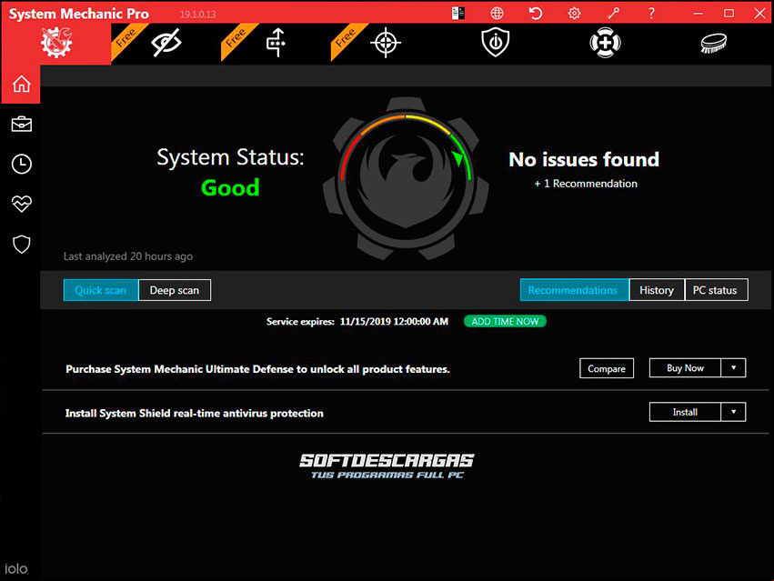Click the 'Last analyzed 20 hours ago' text
Image resolution: width=774 pixels, height=581 pixels.
pyautogui.click(x=128, y=256)
